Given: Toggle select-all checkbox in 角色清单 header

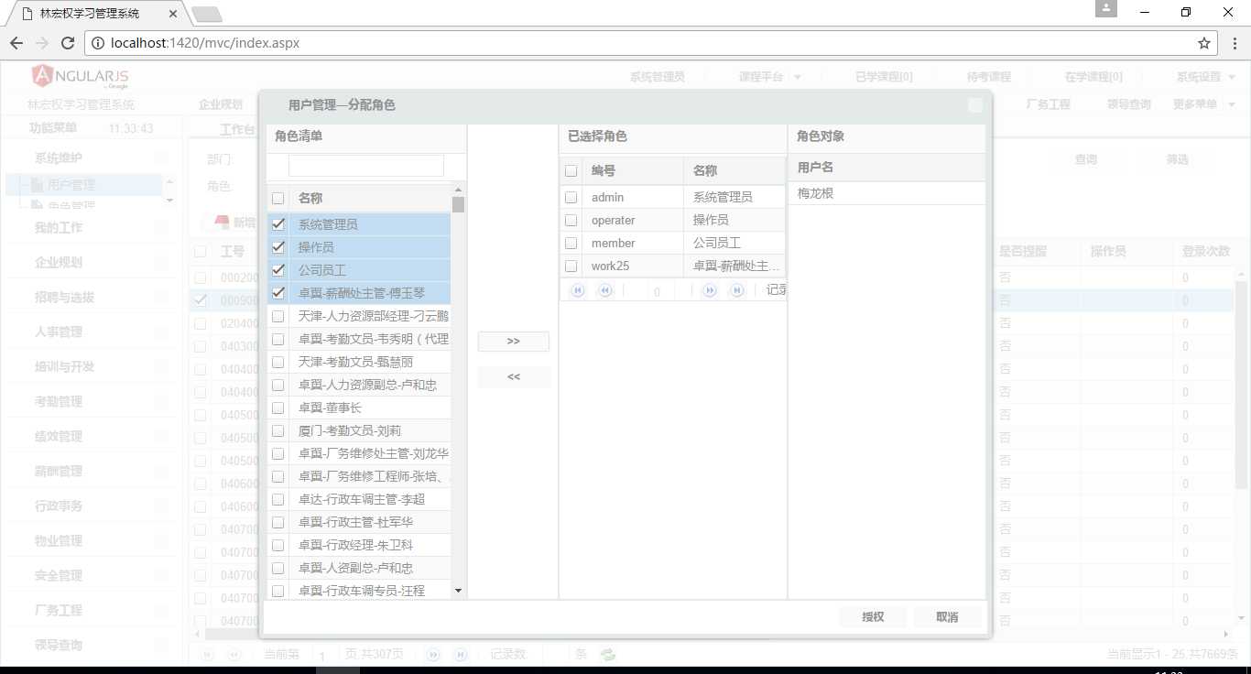Looking at the screenshot, I should coord(278,198).
